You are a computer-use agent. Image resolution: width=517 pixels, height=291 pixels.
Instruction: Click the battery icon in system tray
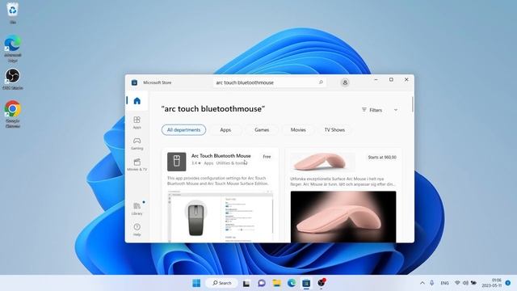click(x=474, y=283)
